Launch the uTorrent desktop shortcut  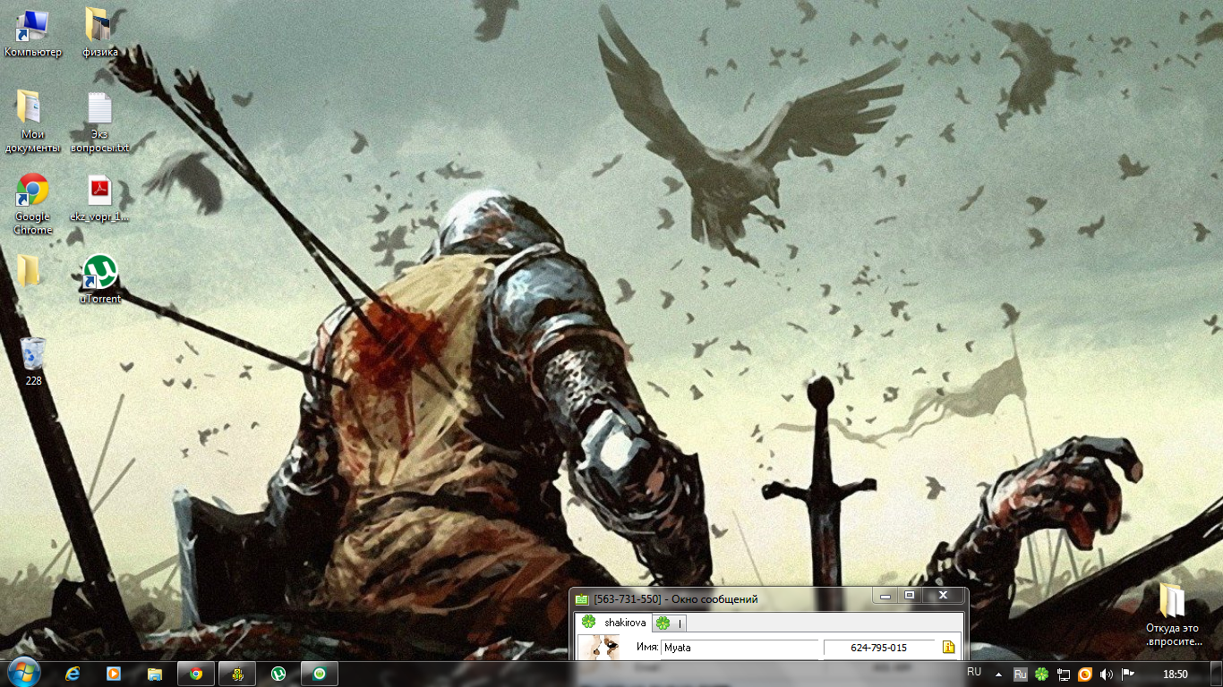coord(99,279)
